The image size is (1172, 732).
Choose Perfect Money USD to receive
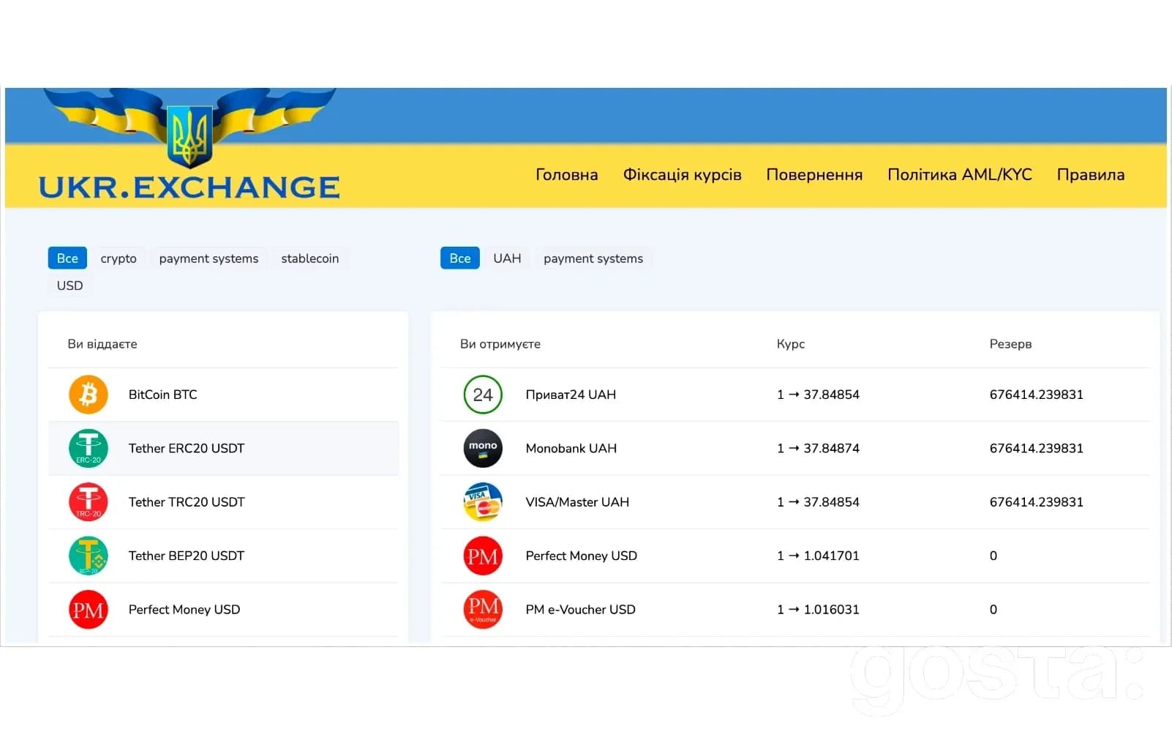(x=795, y=556)
